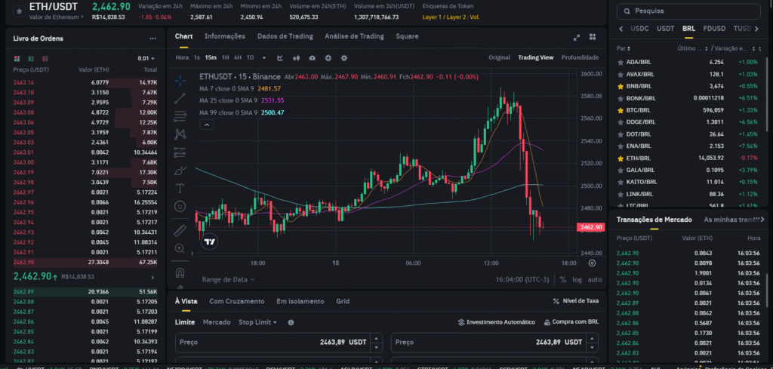Select the crosshair cursor tool
The image size is (773, 369).
point(180,80)
